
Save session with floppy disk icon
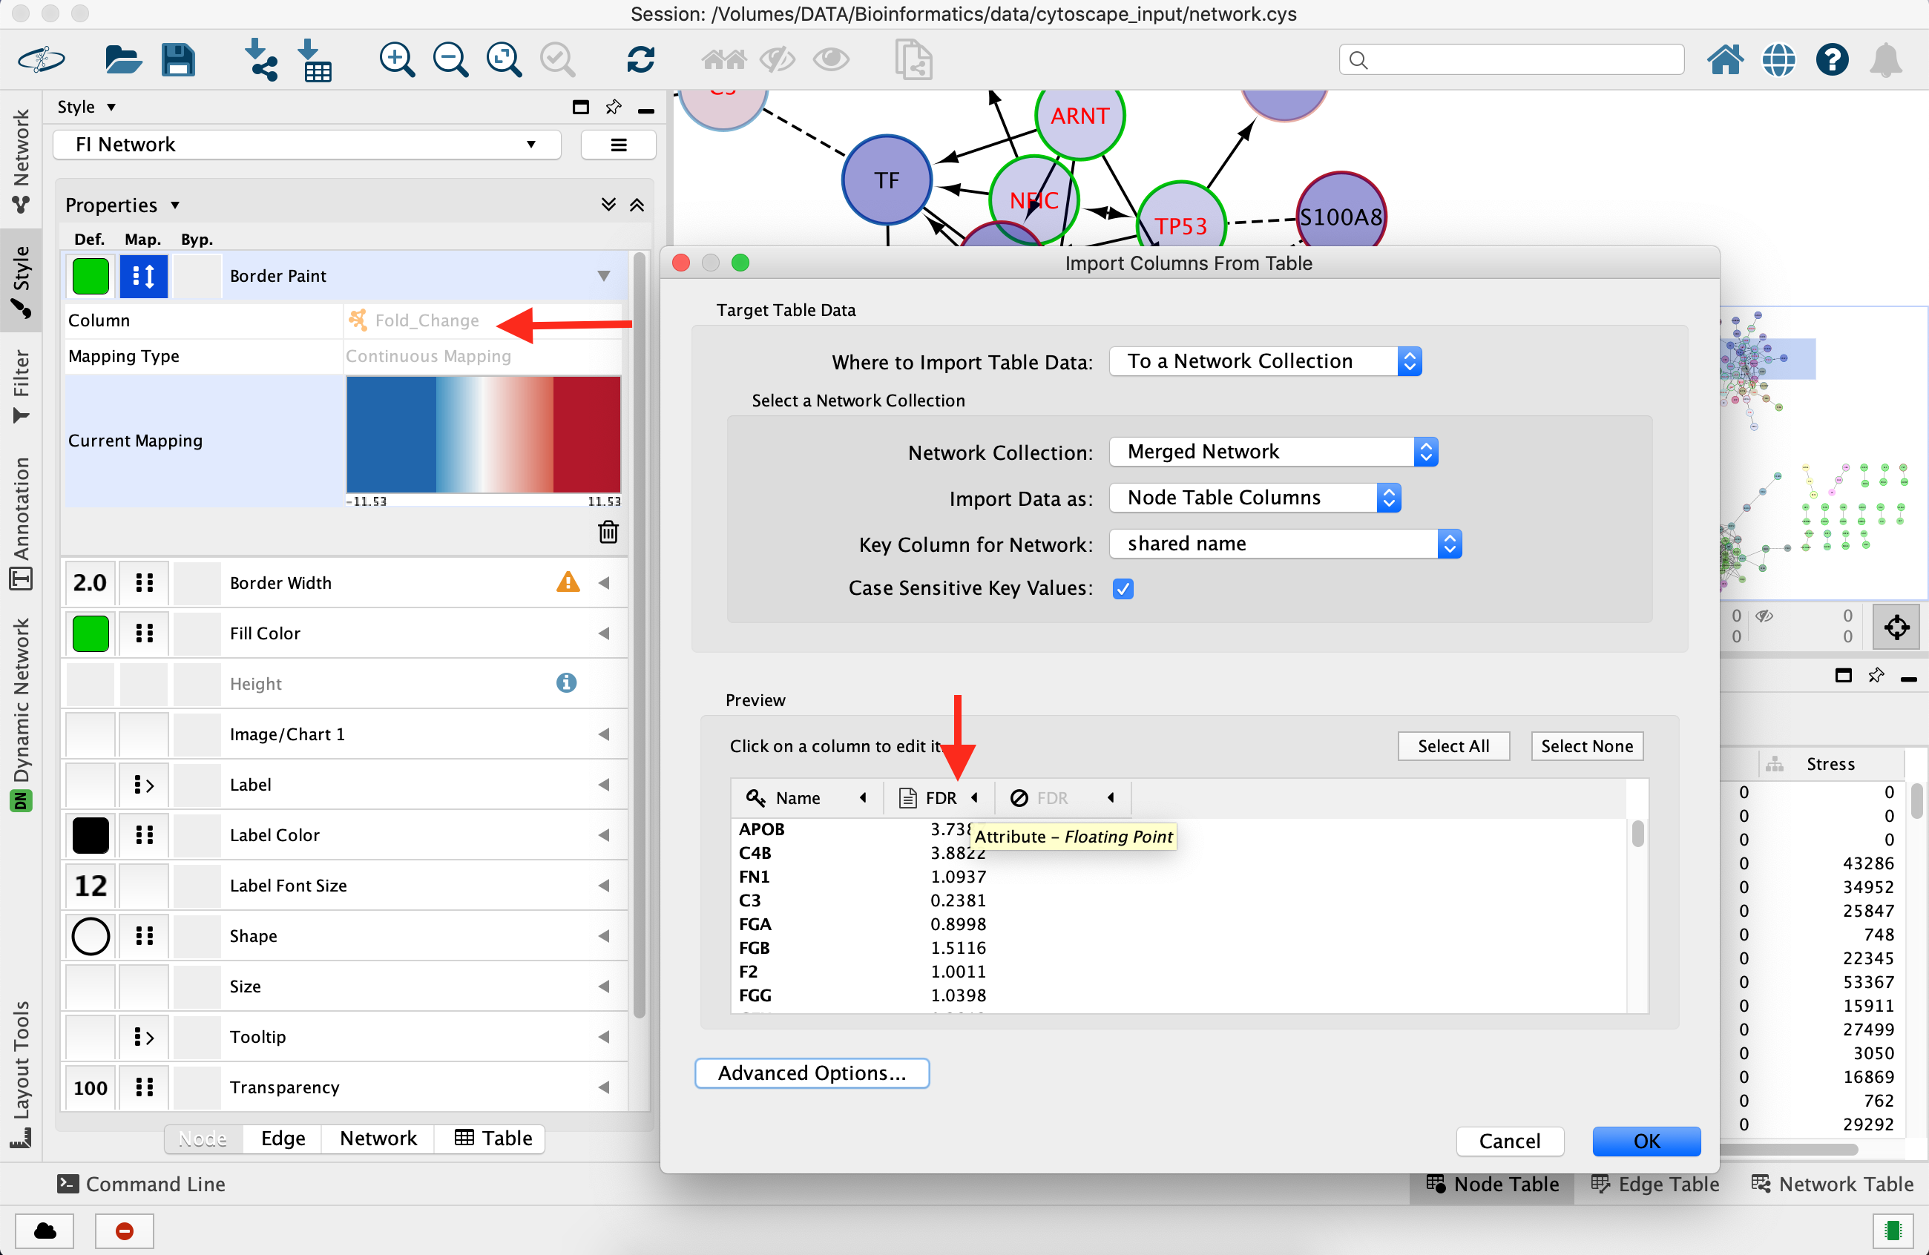pyautogui.click(x=177, y=59)
